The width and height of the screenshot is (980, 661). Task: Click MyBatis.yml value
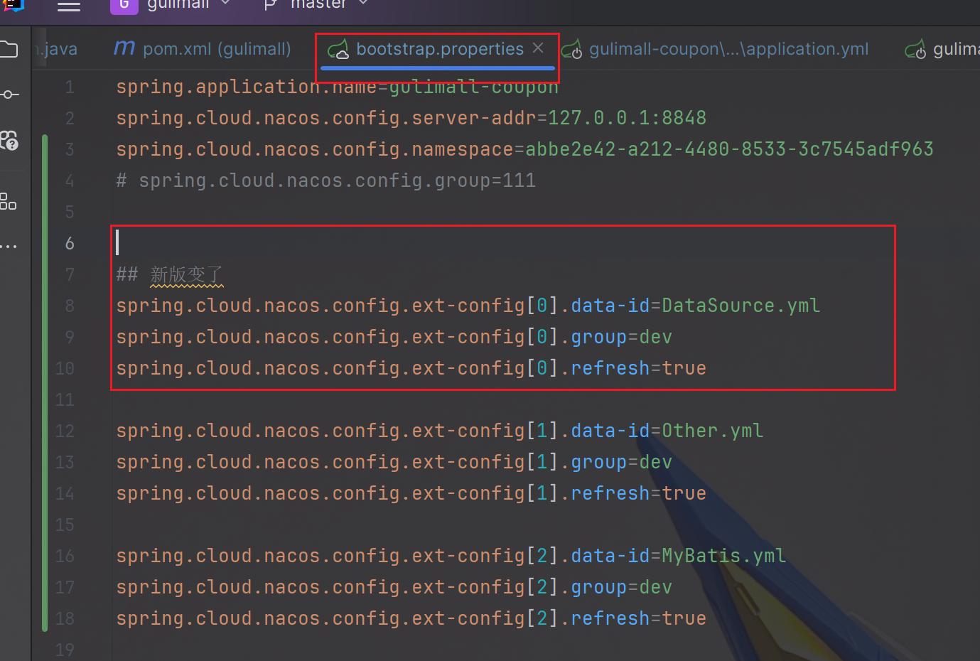click(723, 556)
